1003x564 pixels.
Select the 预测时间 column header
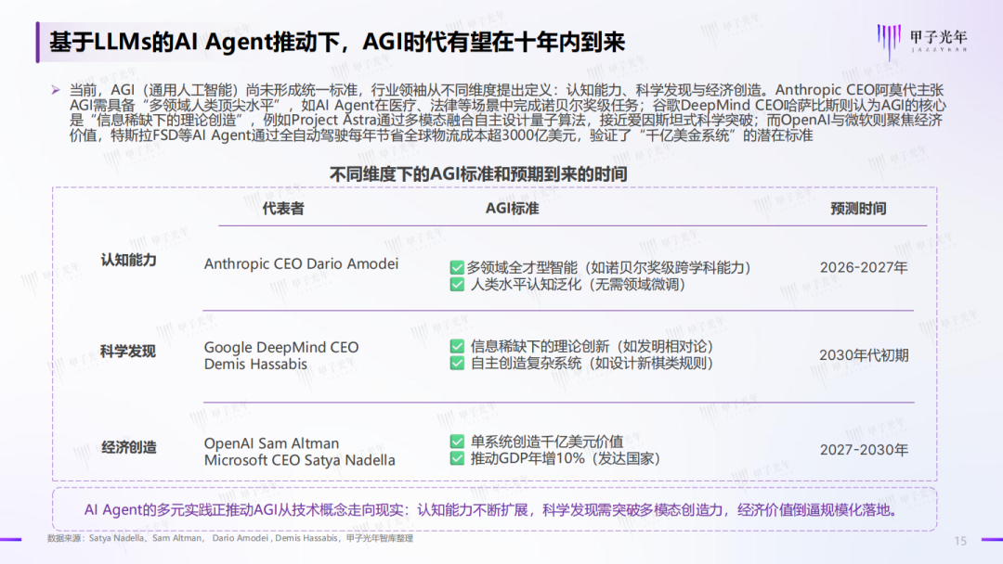point(858,209)
